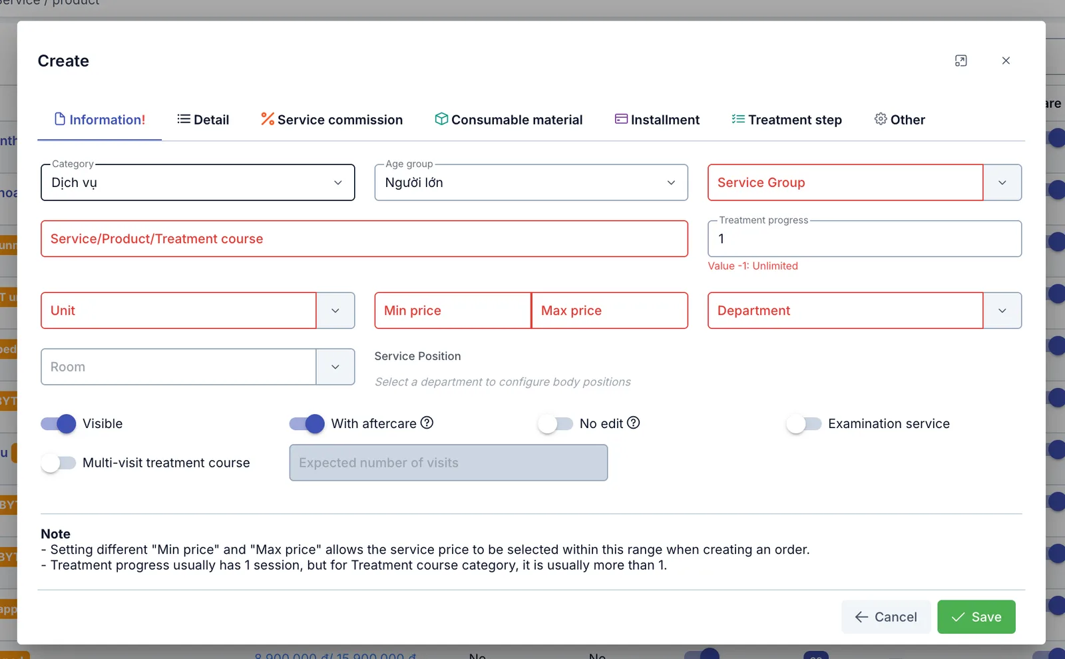Close the Create dialog

[1006, 61]
